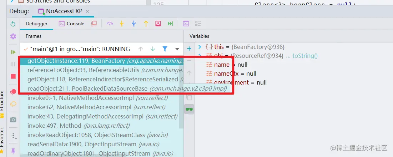The height and width of the screenshot is (157, 393).
Task: Run to cursor green icon
Action: click(170, 24)
